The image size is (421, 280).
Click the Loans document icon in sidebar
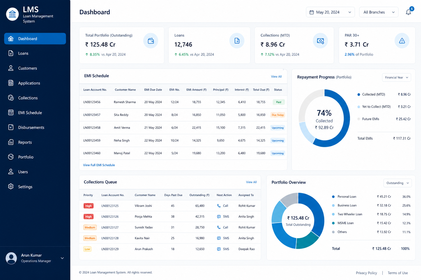pyautogui.click(x=11, y=53)
